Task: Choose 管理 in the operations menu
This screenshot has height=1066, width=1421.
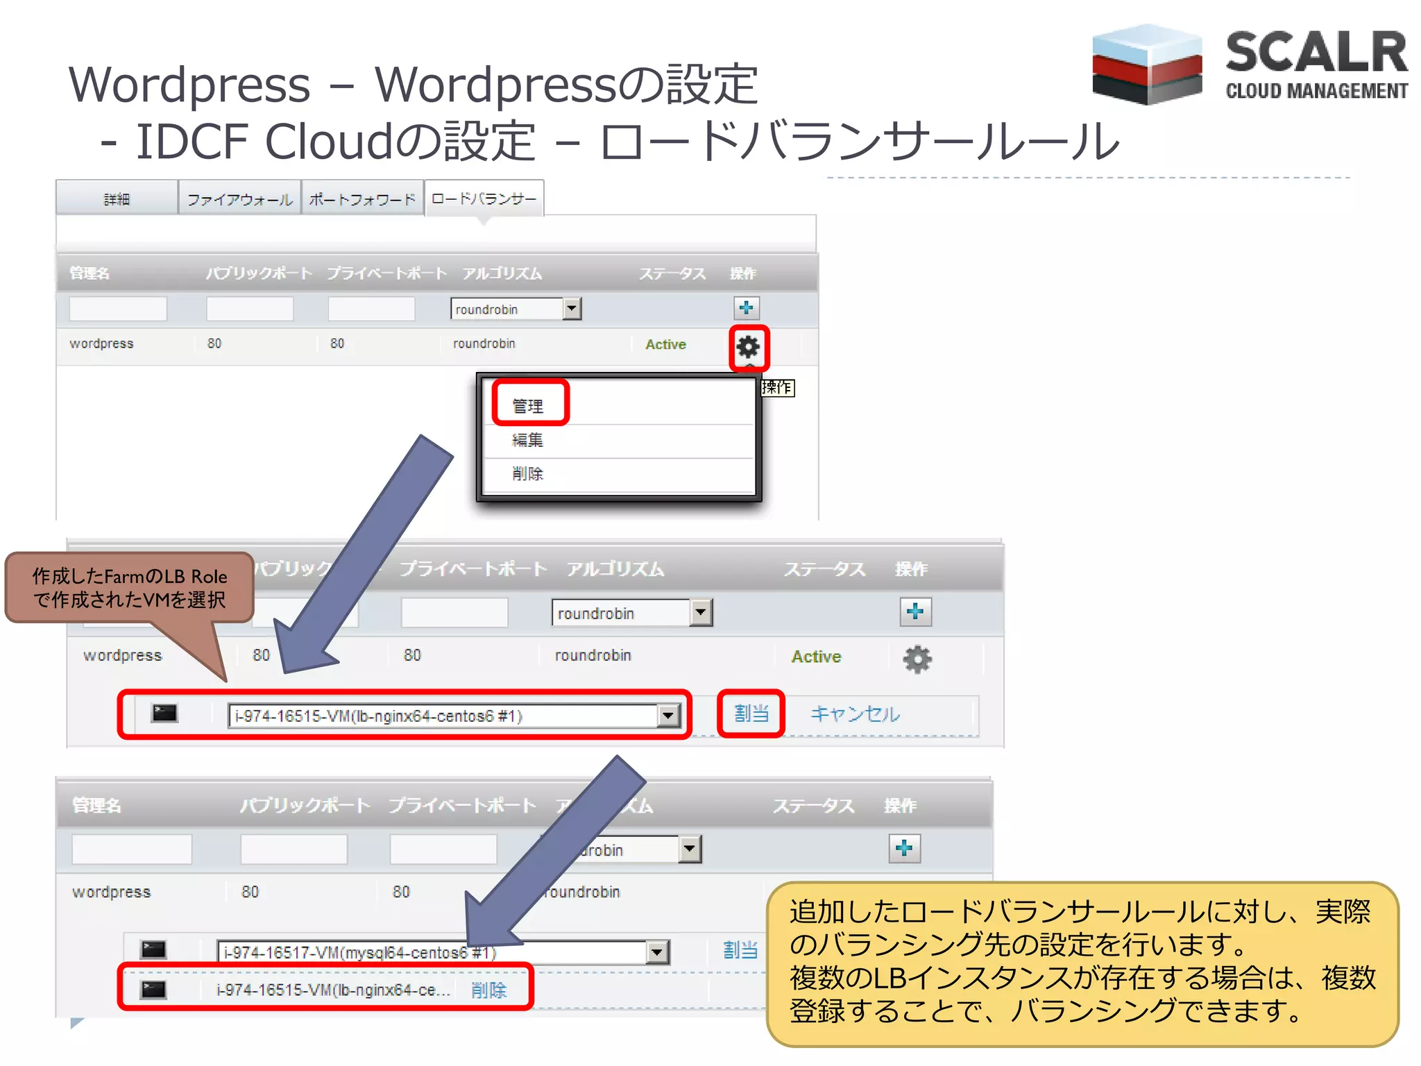Action: click(528, 406)
